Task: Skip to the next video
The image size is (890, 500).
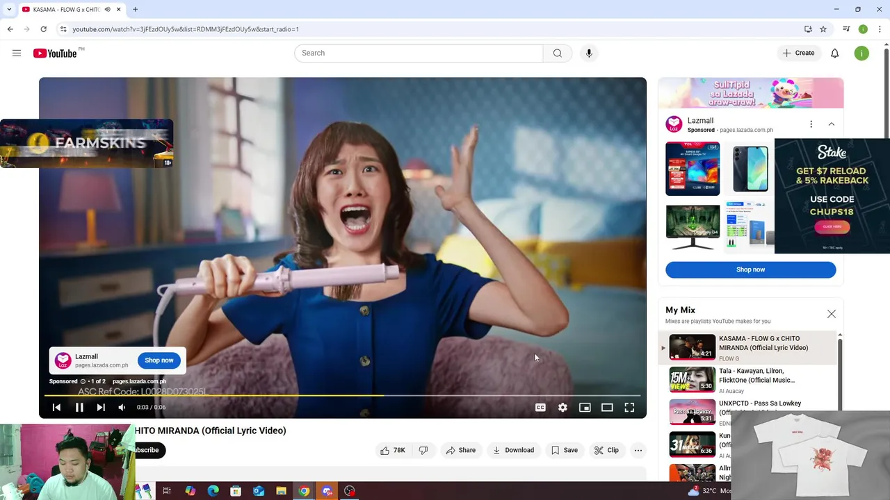Action: click(x=101, y=408)
